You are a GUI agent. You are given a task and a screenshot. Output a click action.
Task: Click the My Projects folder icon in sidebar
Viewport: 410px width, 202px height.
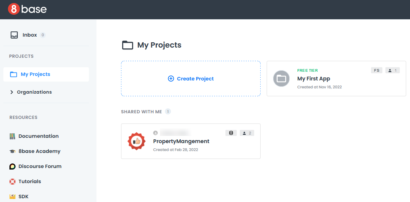pos(14,74)
